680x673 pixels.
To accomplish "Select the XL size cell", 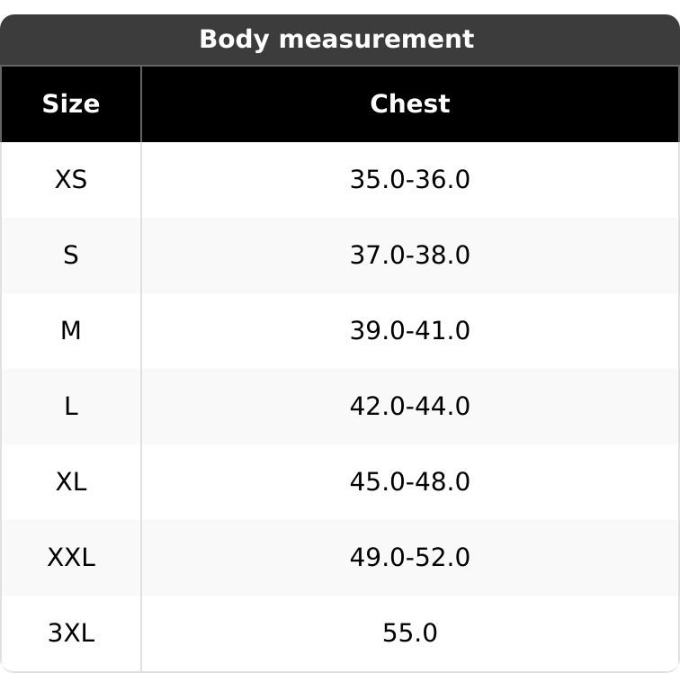I will [x=71, y=482].
